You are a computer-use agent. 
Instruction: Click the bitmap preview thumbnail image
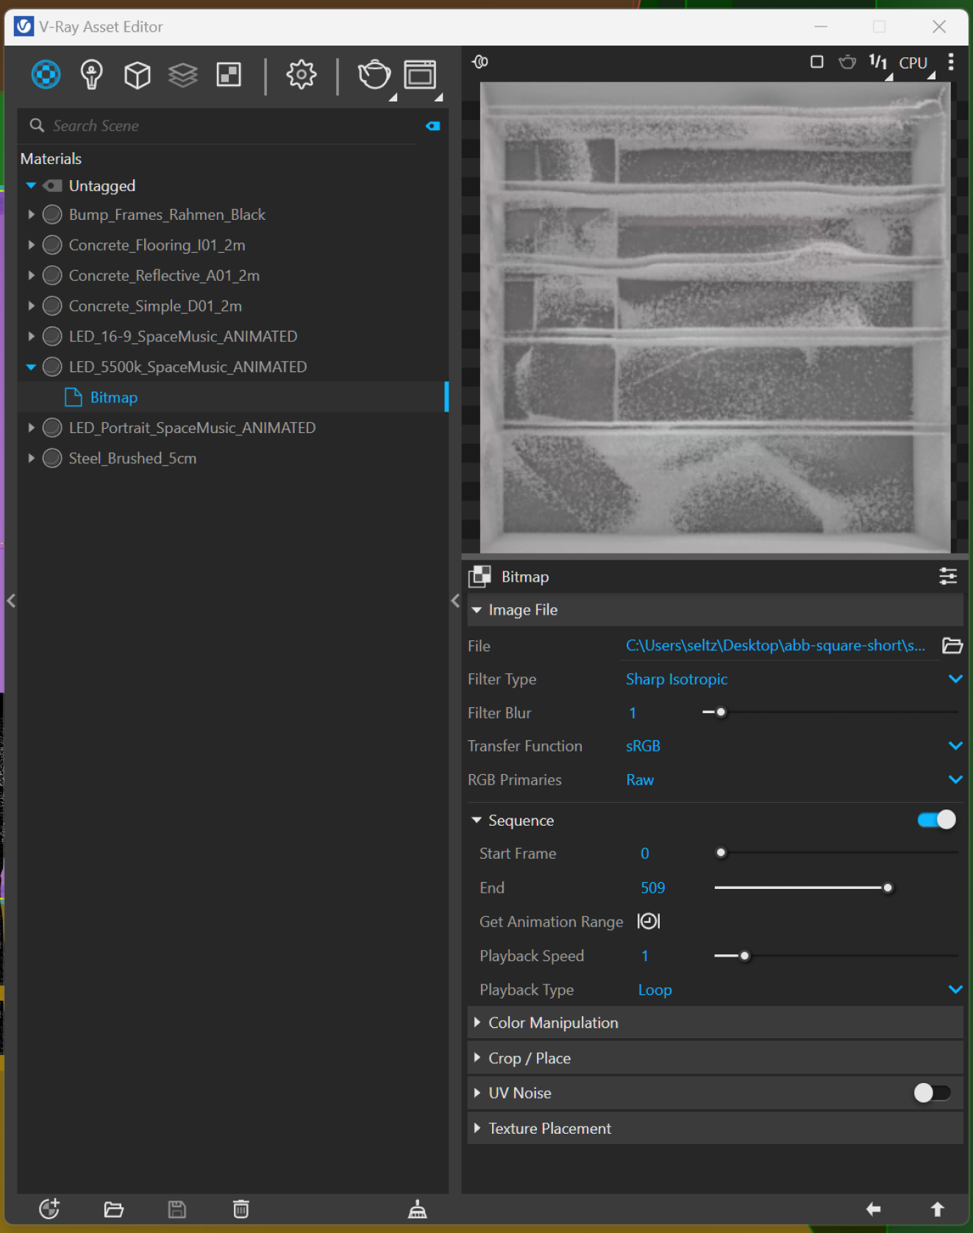pyautogui.click(x=715, y=318)
